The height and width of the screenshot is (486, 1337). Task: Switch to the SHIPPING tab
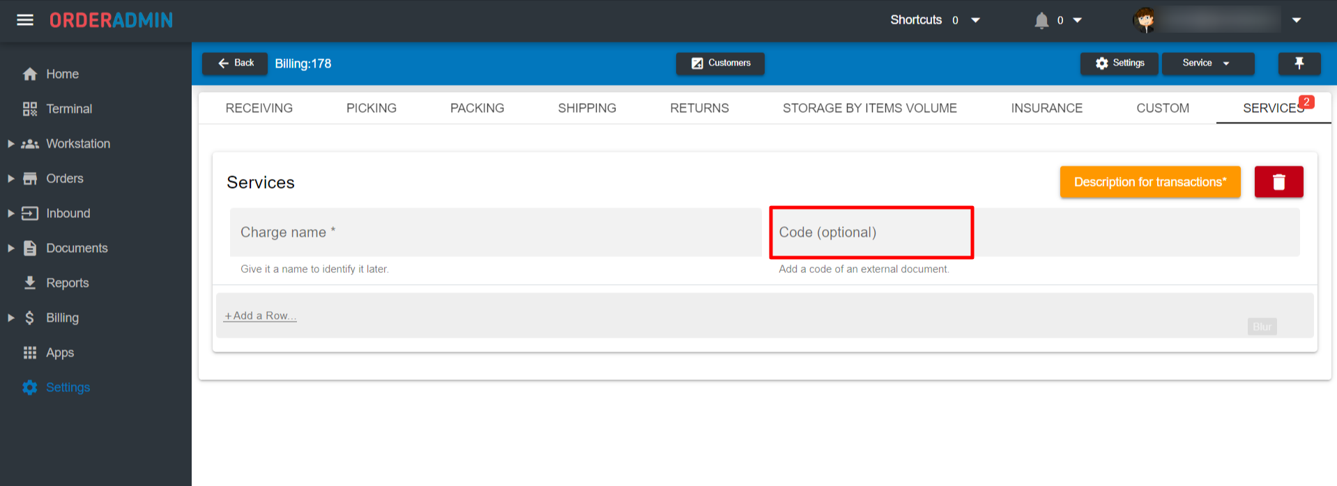[587, 108]
